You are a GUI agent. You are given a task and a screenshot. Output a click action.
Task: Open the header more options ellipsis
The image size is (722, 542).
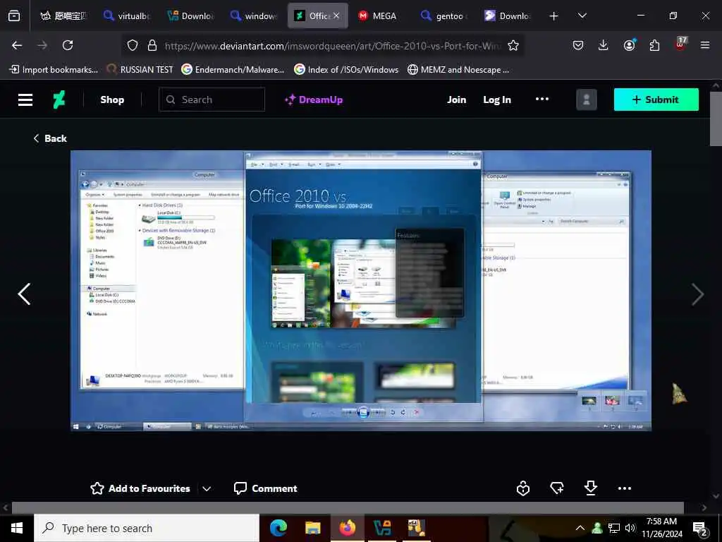click(x=542, y=99)
